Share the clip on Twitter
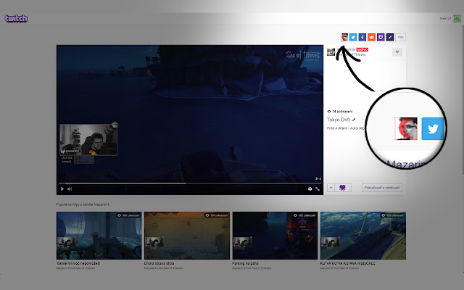This screenshot has width=464, height=290. 353,37
